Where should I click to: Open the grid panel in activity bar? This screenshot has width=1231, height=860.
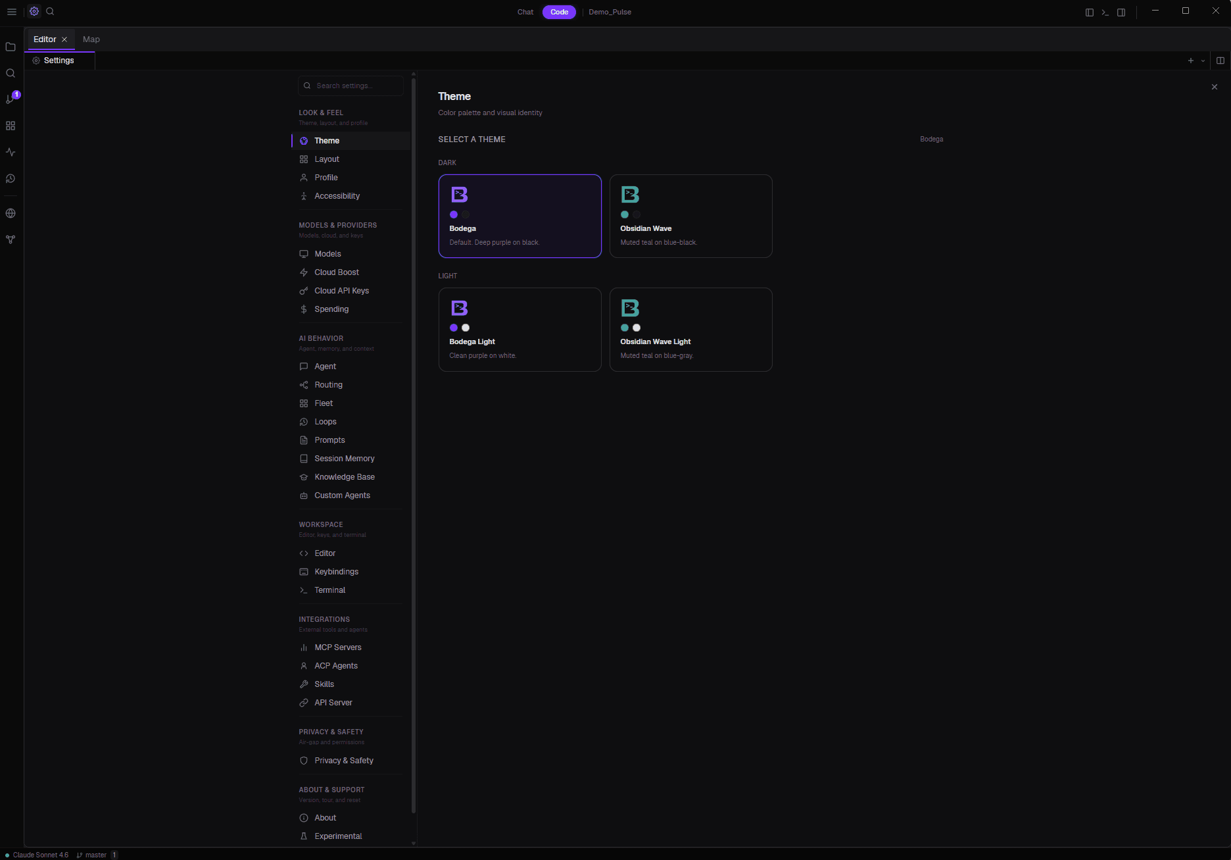[x=11, y=126]
